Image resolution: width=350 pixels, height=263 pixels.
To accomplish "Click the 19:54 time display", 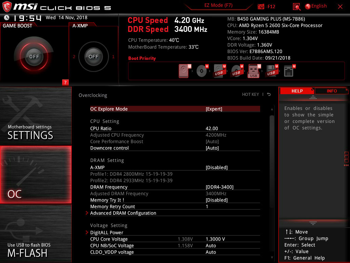I will [27, 18].
